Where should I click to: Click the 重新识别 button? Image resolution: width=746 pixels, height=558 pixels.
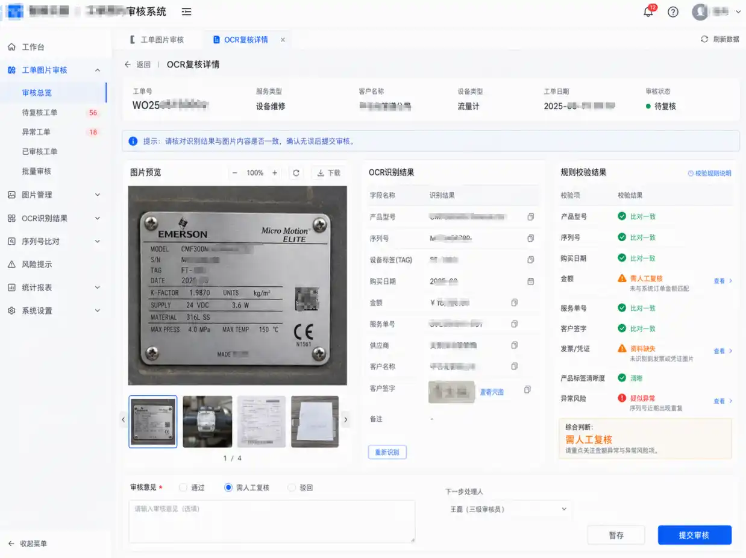click(387, 452)
